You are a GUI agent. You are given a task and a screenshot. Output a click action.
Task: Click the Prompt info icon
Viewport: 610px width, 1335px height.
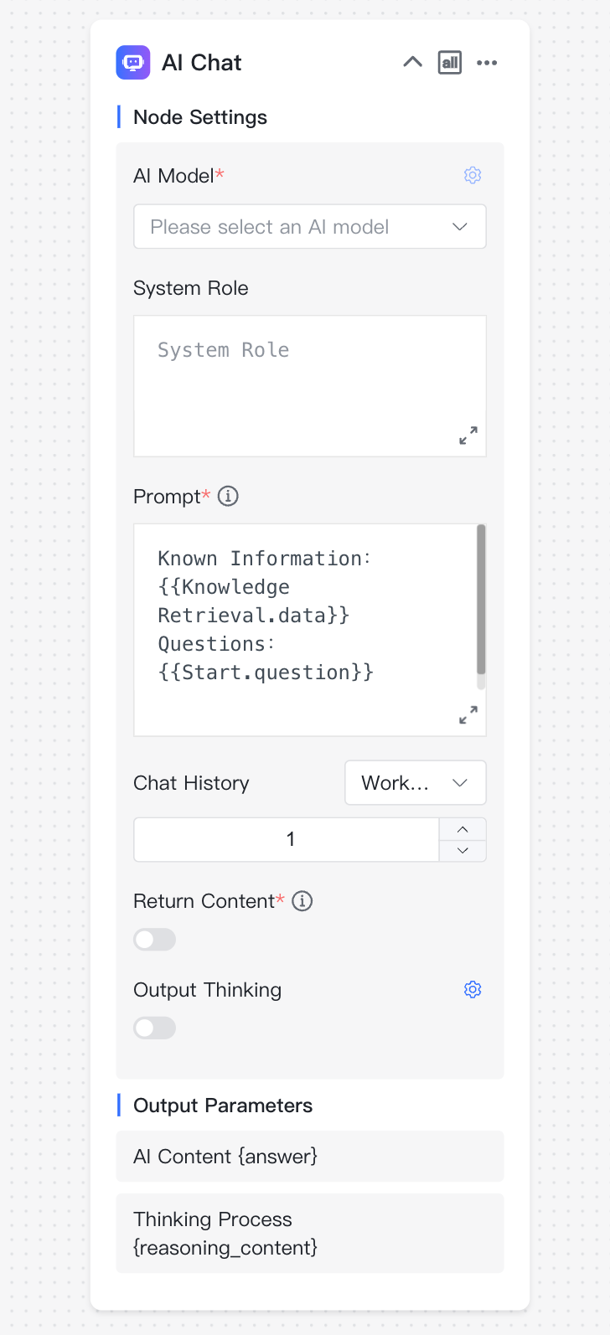click(x=228, y=496)
